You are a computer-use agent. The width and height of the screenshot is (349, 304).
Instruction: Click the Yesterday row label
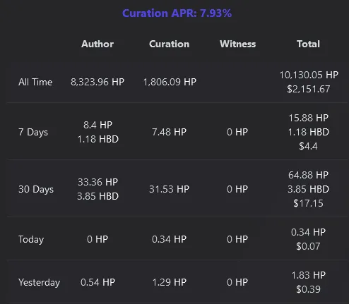tap(39, 282)
